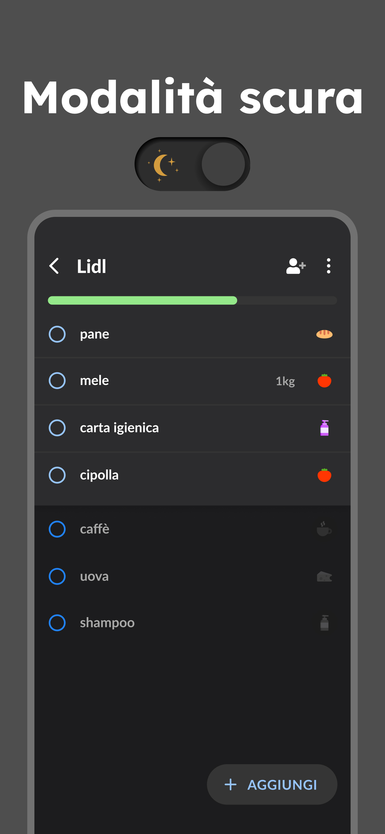The image size is (385, 834).
Task: Check the cipolla item circle
Action: click(x=57, y=475)
